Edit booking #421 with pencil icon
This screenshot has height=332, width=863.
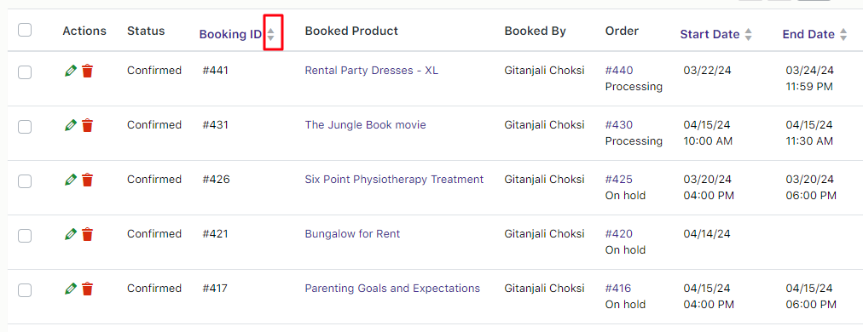point(70,234)
